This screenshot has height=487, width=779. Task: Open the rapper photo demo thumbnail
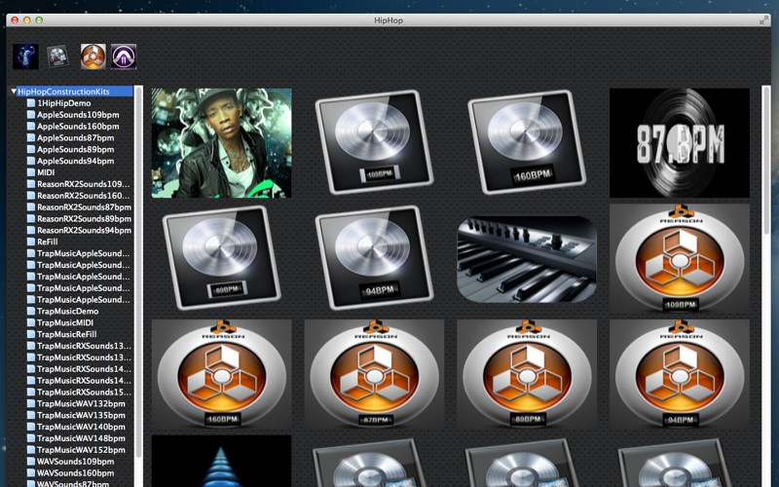pos(222,143)
